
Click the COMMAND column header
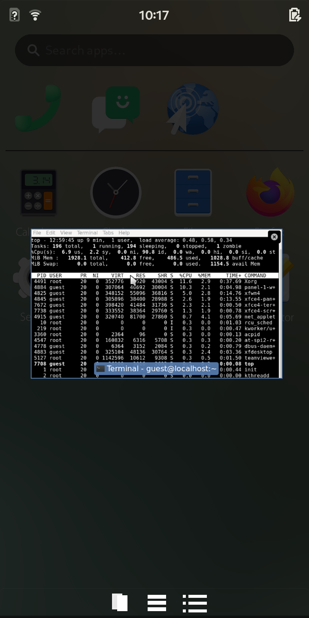tap(255, 276)
